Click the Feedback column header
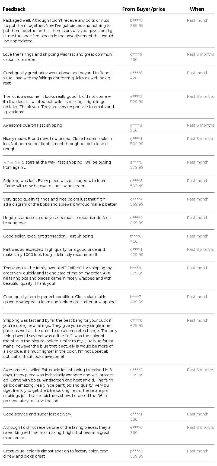This screenshot has height=466, width=217. (x=14, y=9)
